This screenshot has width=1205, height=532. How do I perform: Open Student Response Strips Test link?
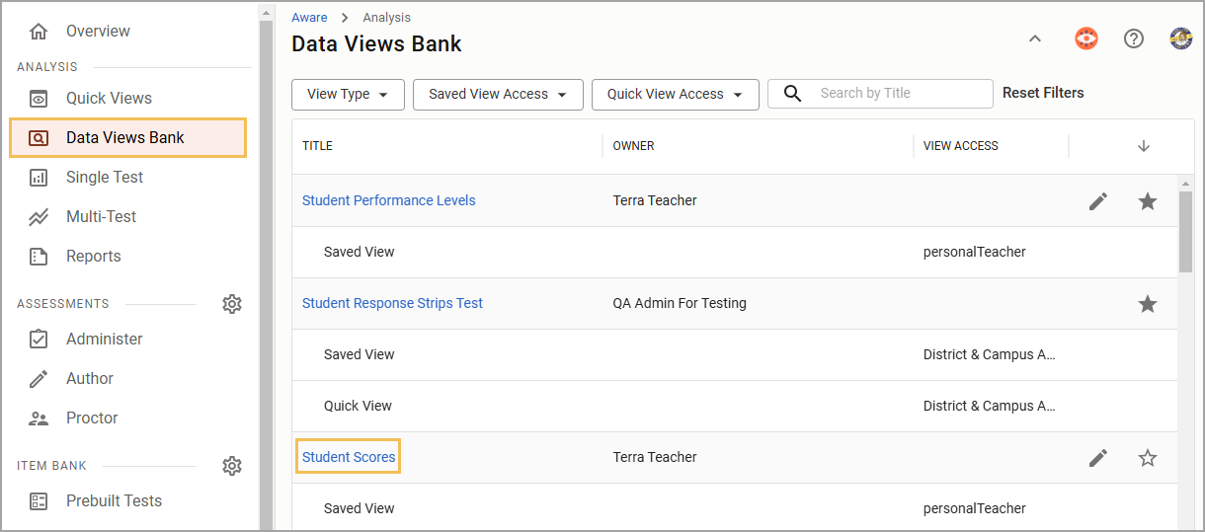tap(392, 303)
